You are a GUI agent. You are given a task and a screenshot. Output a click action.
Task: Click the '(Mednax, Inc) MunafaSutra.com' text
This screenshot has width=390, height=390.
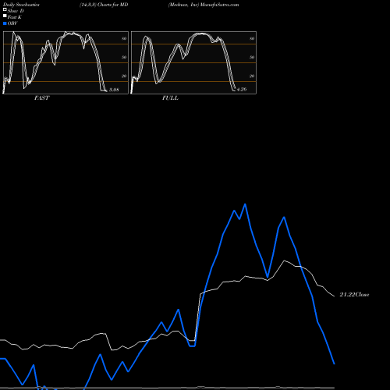pyautogui.click(x=204, y=5)
